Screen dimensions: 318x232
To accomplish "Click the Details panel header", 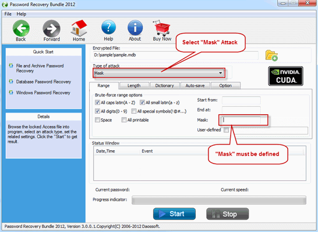I will [x=44, y=117].
